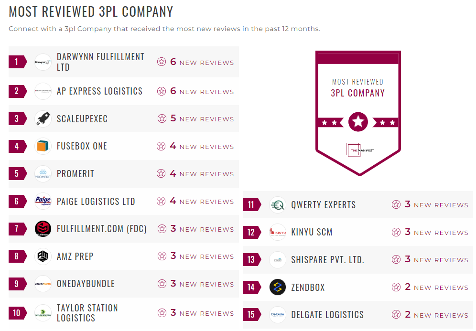476x331 pixels.
Task: Click the Darwynn Fulfillment logo icon
Action: point(43,62)
